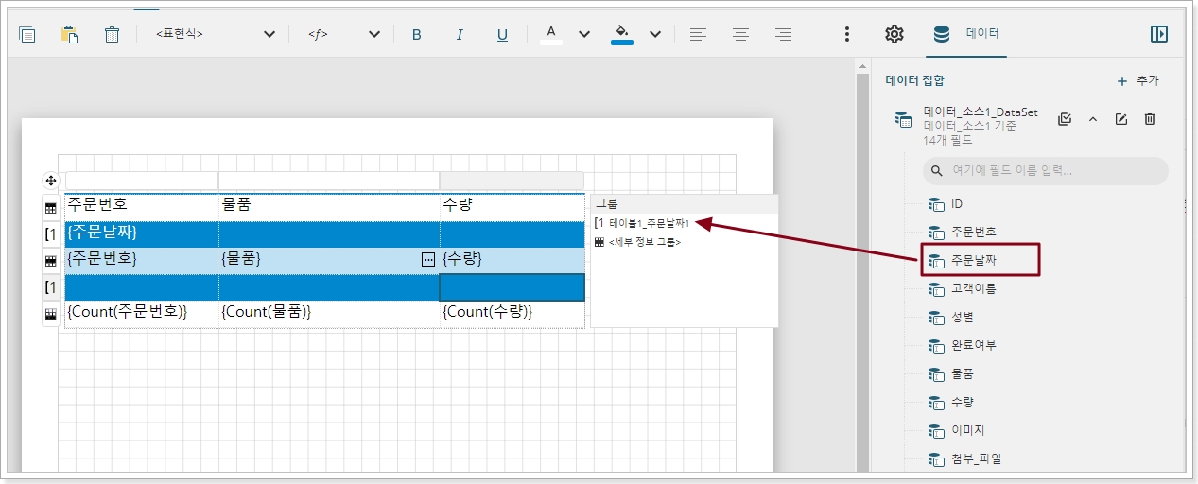Open the more options vertical dots menu
Viewport: 1198px width, 484px height.
click(846, 34)
